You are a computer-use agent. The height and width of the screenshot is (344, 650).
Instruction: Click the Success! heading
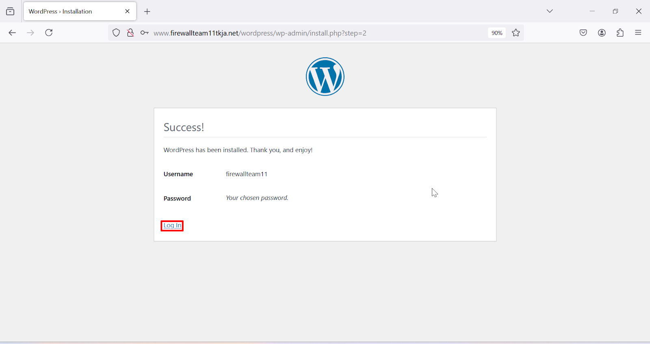(x=184, y=127)
